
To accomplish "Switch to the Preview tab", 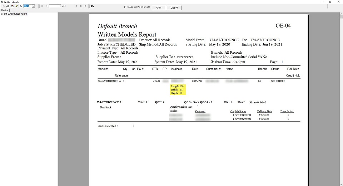I will tap(5, 10).
